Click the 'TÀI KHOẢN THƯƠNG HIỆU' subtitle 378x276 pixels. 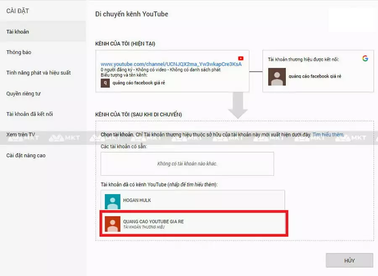(x=144, y=227)
